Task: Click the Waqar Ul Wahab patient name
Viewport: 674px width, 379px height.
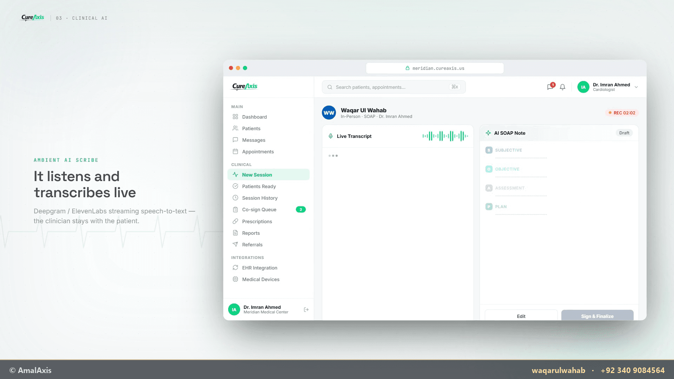Action: (364, 110)
